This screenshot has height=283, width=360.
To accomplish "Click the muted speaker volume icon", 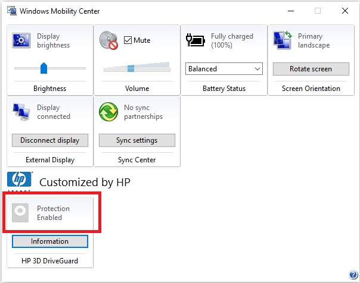I will [108, 40].
